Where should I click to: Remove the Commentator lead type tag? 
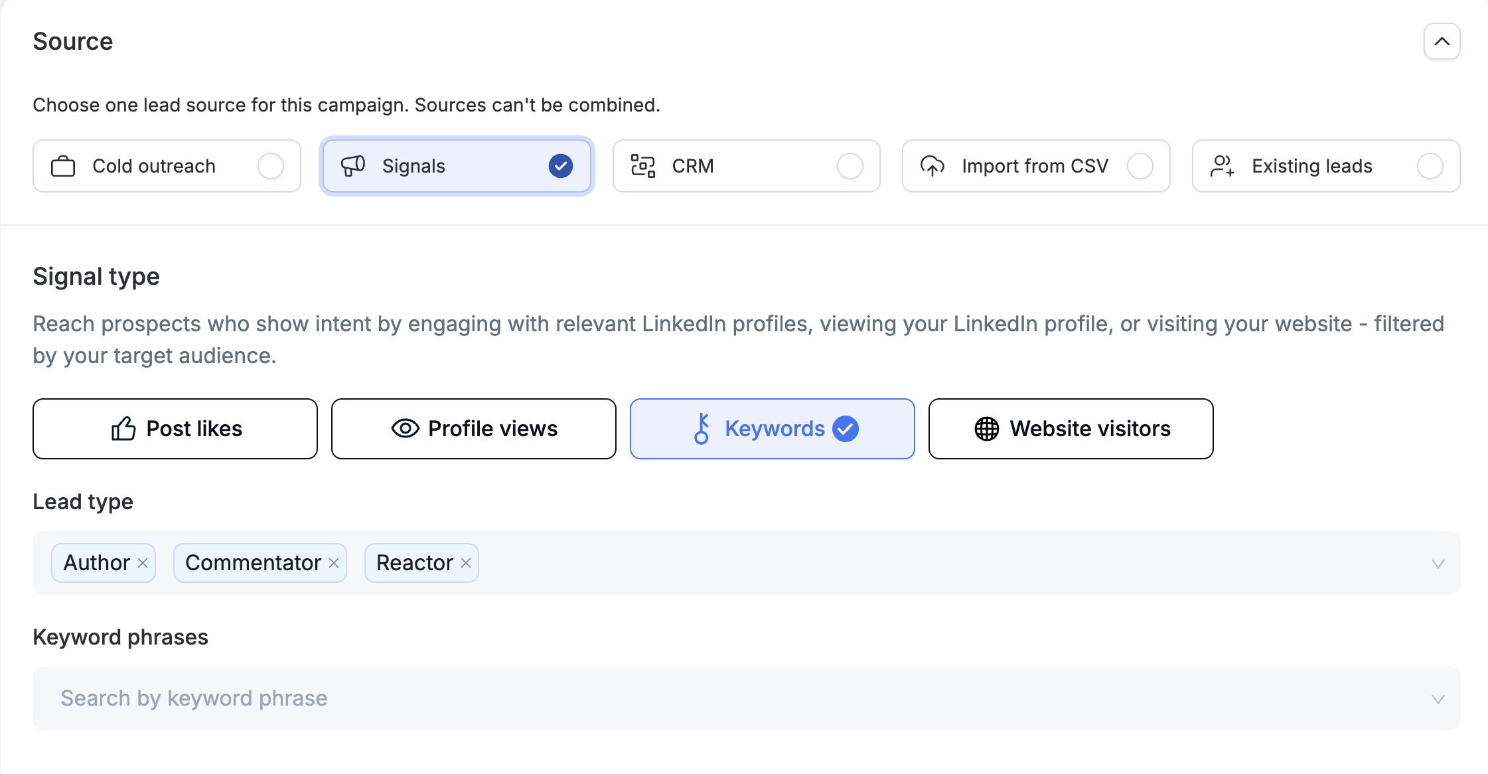click(334, 563)
